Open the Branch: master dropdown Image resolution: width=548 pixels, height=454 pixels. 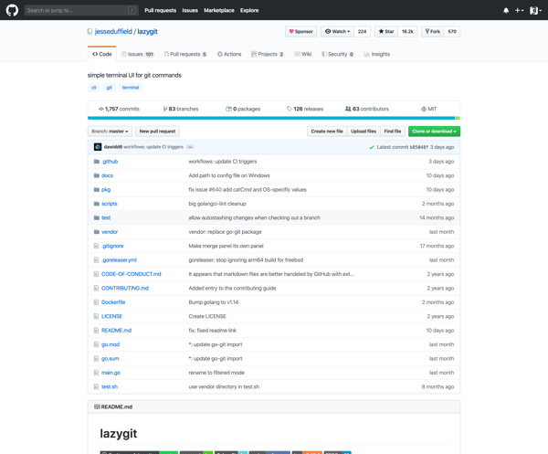pos(110,132)
